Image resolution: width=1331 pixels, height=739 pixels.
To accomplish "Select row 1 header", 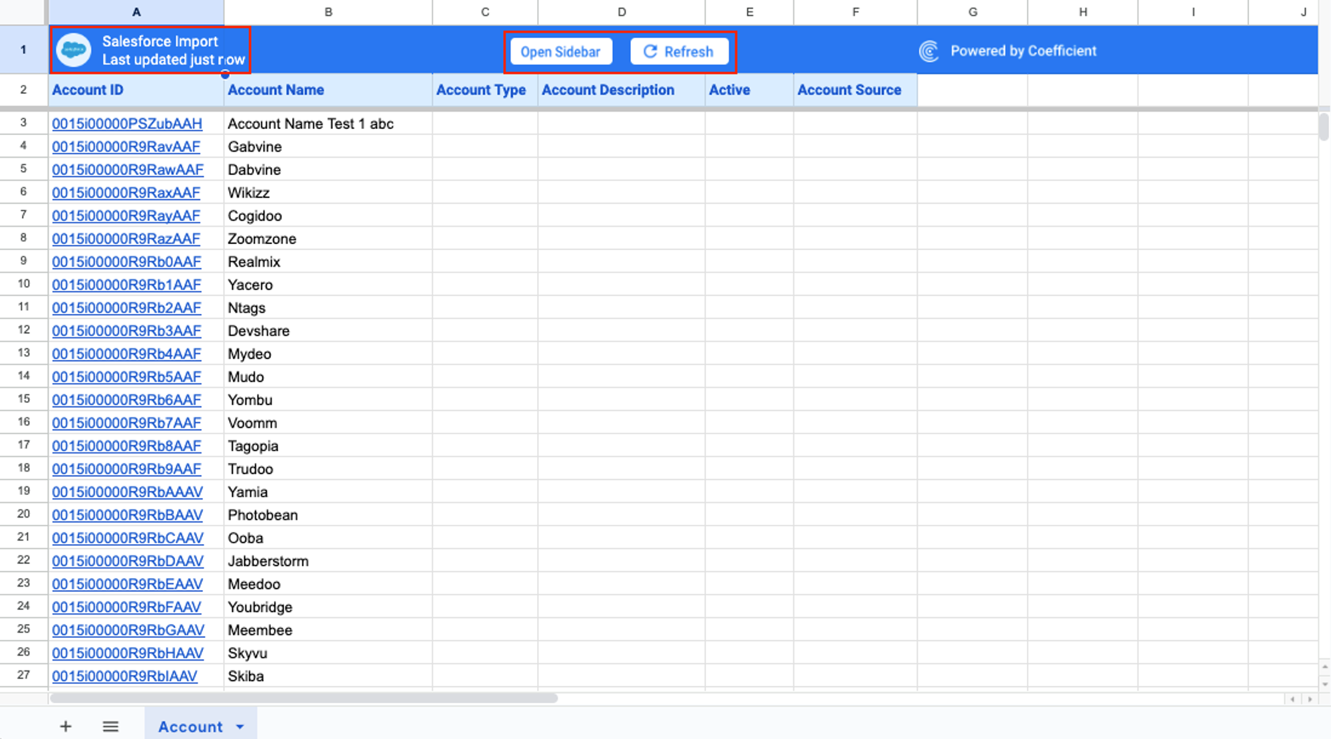I will point(23,50).
